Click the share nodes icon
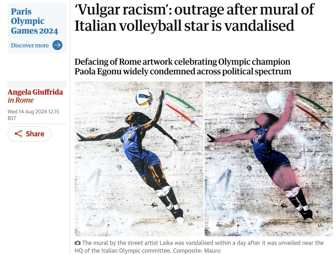 click(x=18, y=134)
